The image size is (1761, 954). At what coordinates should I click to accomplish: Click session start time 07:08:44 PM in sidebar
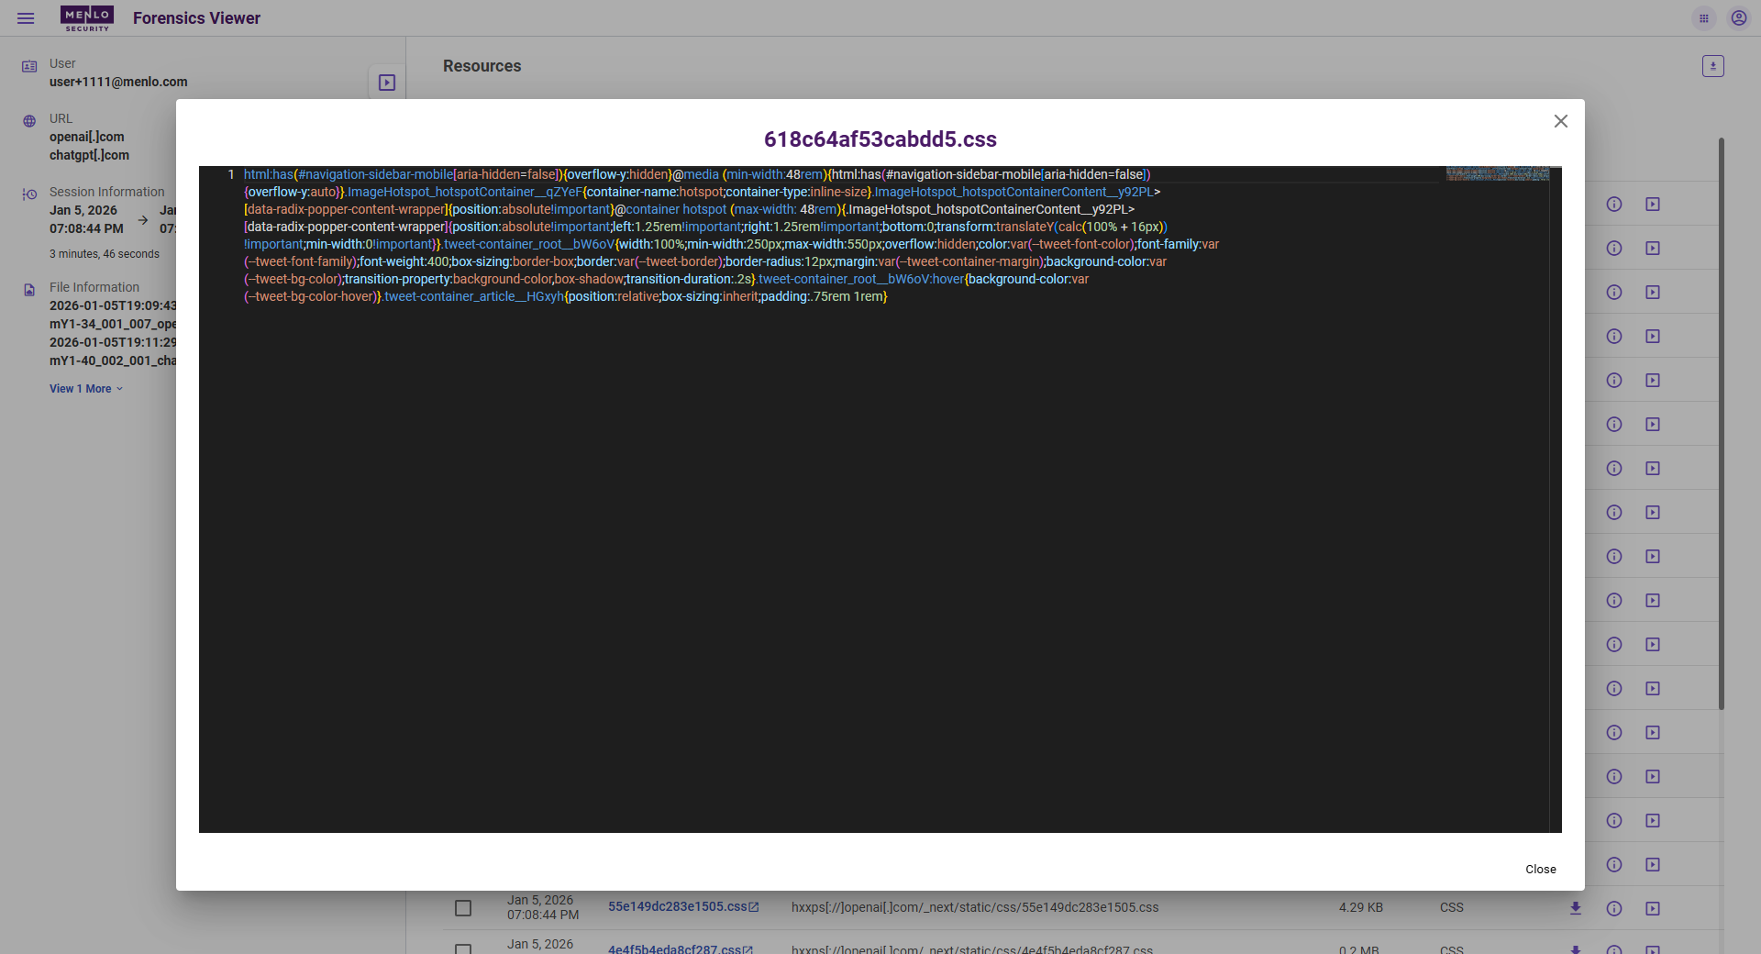tap(86, 228)
